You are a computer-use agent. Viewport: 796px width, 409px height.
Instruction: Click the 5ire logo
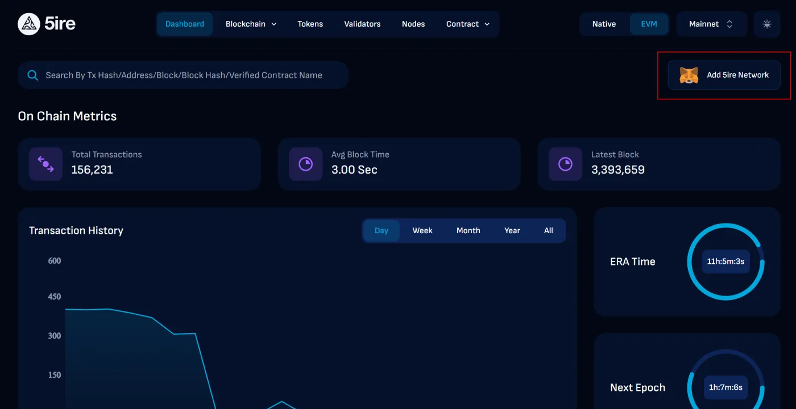47,24
